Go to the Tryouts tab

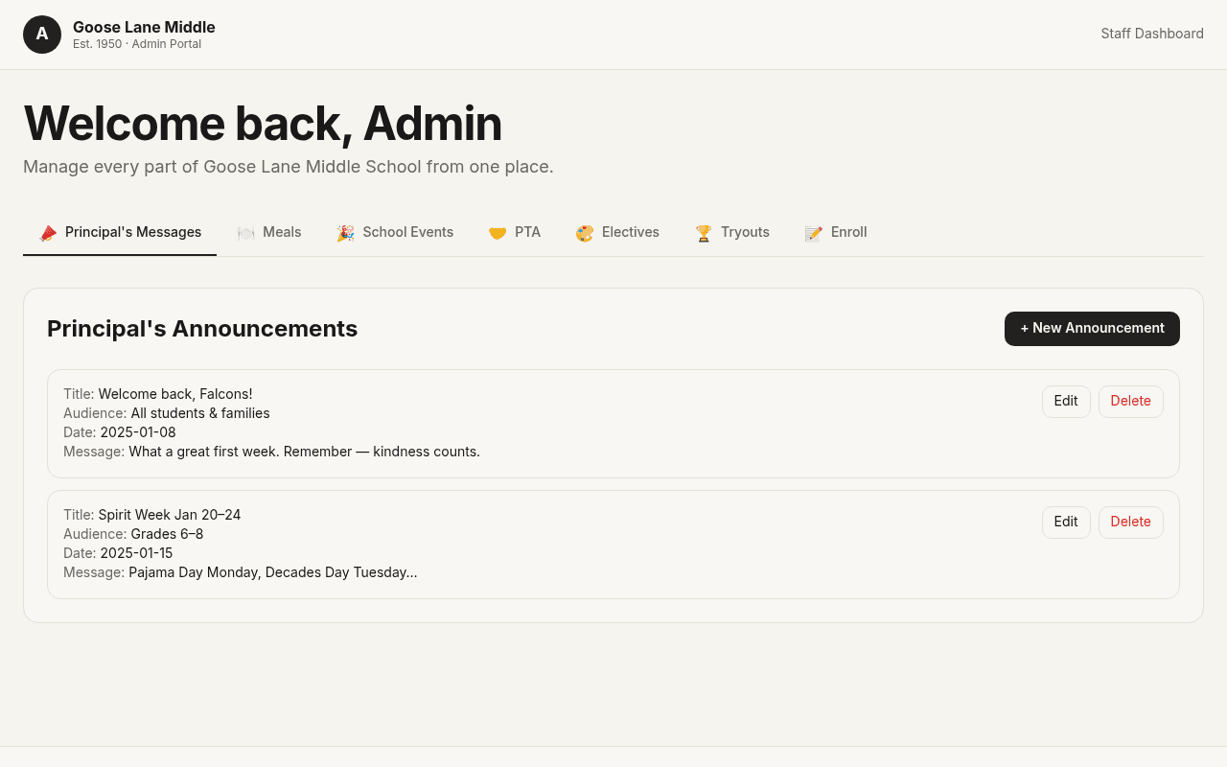pos(732,233)
